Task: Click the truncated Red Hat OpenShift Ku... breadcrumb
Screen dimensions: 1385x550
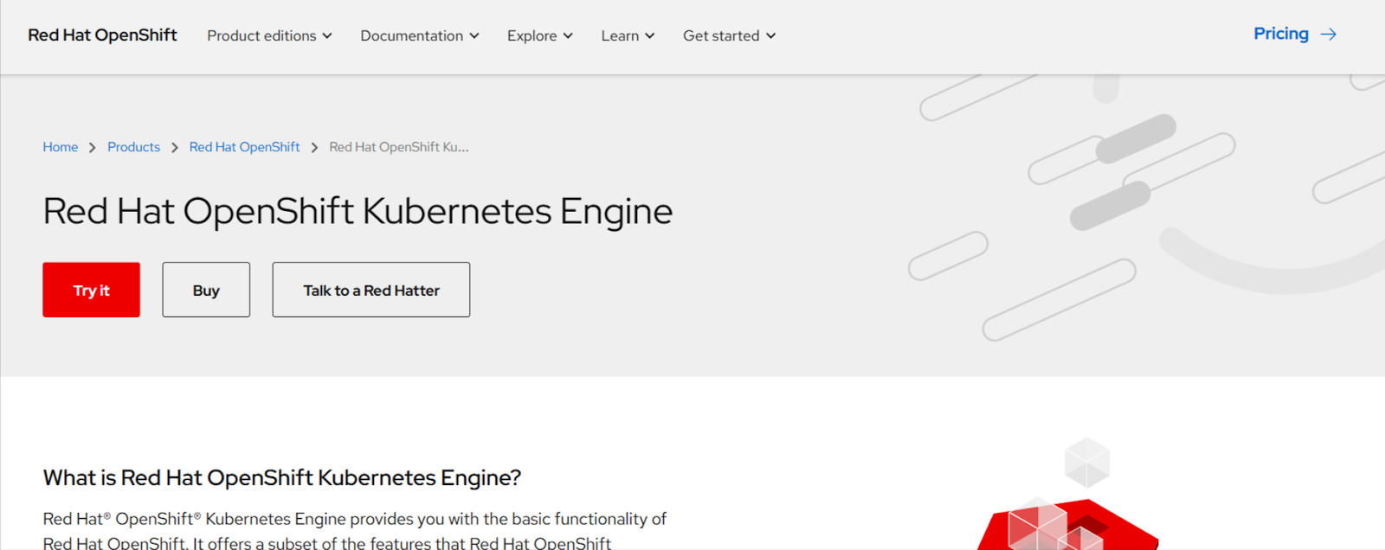Action: pyautogui.click(x=398, y=147)
